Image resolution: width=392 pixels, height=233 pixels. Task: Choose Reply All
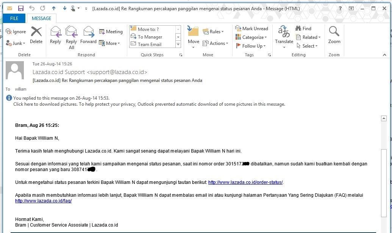71,38
